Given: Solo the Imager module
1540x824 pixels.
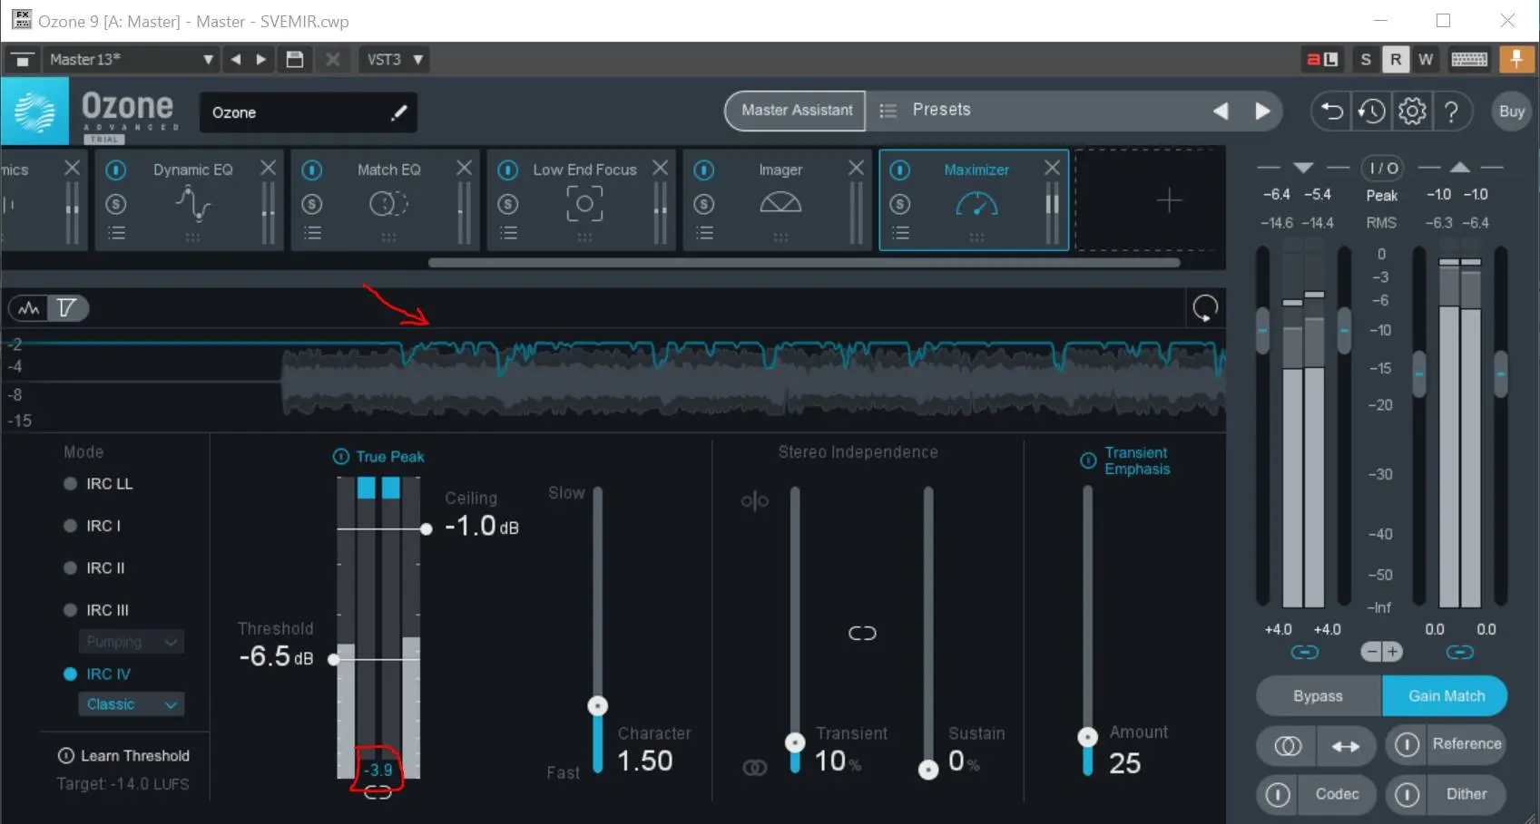Looking at the screenshot, I should 704,204.
